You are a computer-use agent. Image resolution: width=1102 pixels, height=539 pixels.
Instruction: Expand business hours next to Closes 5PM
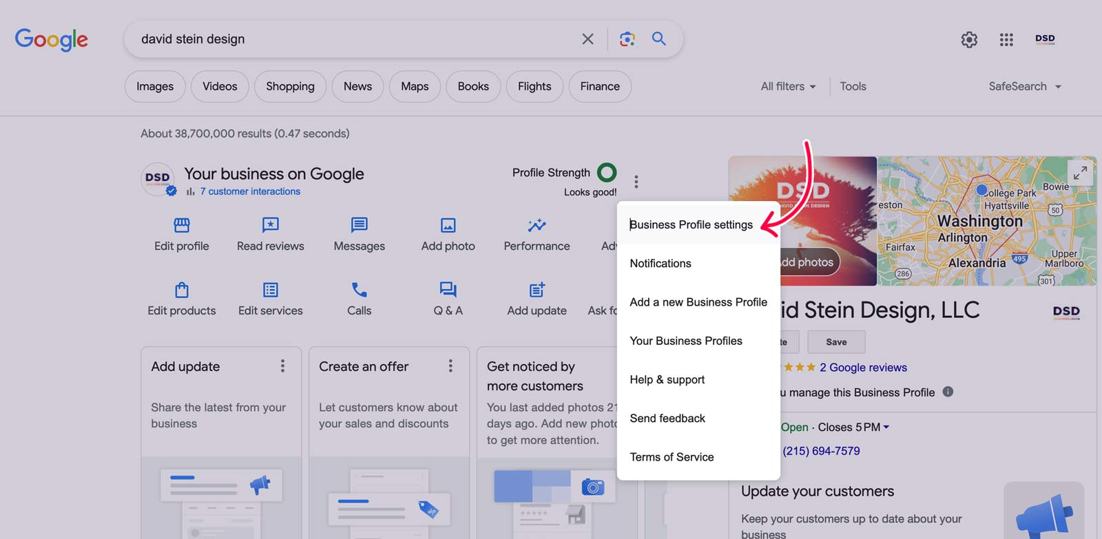(886, 427)
